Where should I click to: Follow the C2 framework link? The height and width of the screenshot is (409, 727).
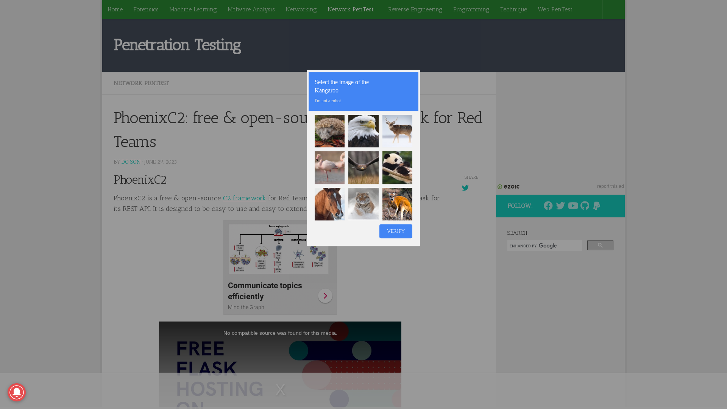pos(245,198)
